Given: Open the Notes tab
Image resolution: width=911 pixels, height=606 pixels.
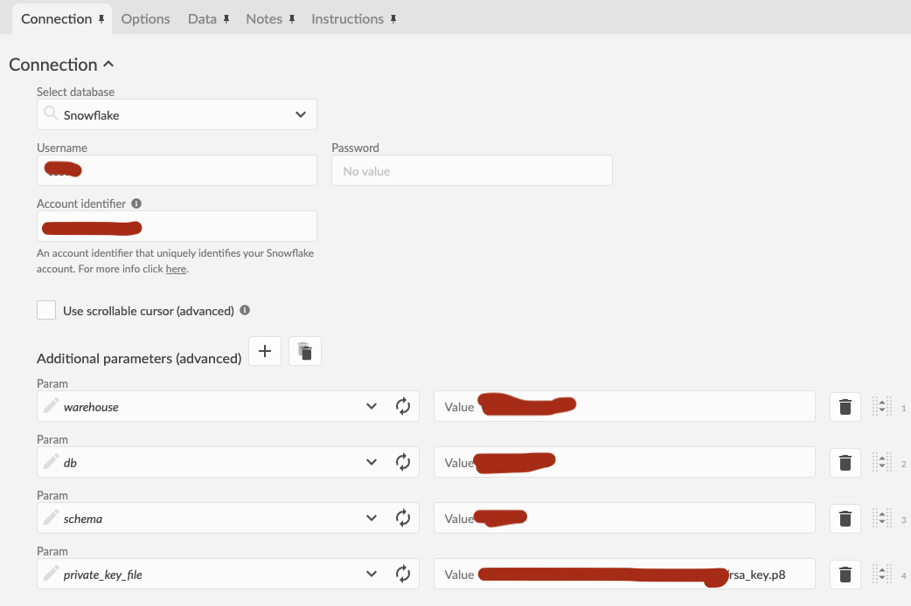Looking at the screenshot, I should pos(264,19).
